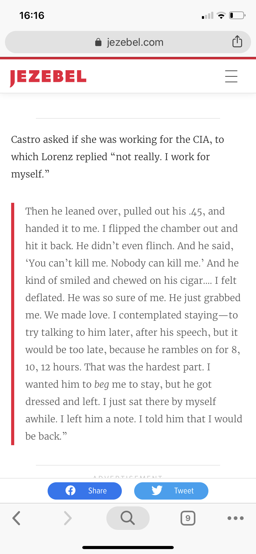Open the tab switcher showing 9
The height and width of the screenshot is (554, 256).
pos(188,518)
